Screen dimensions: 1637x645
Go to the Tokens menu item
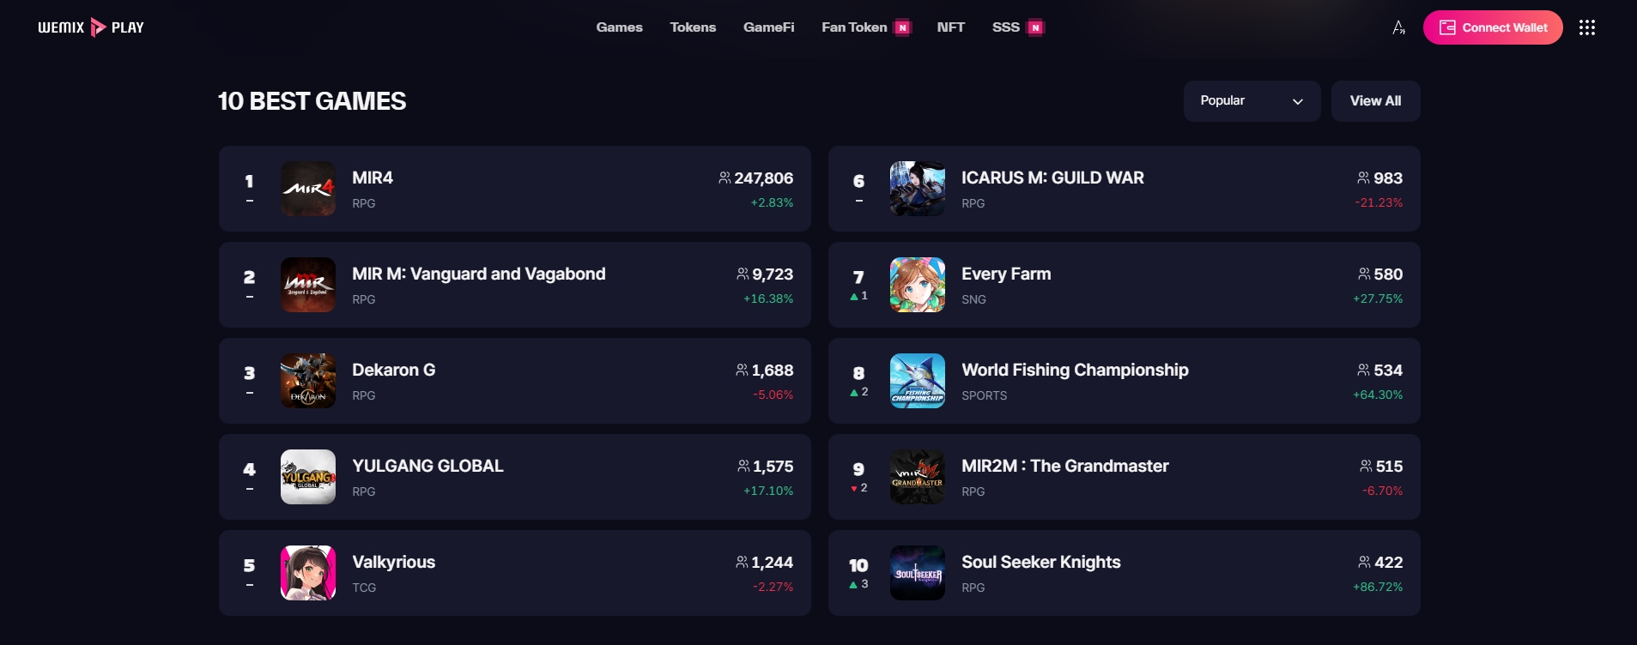tap(693, 27)
